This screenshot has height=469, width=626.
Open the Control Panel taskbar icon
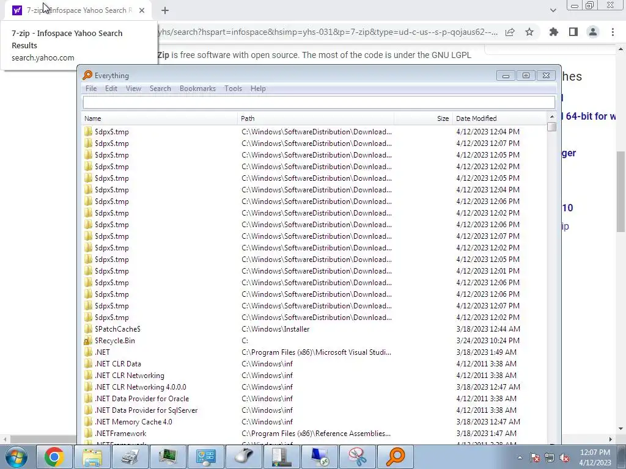205,457
